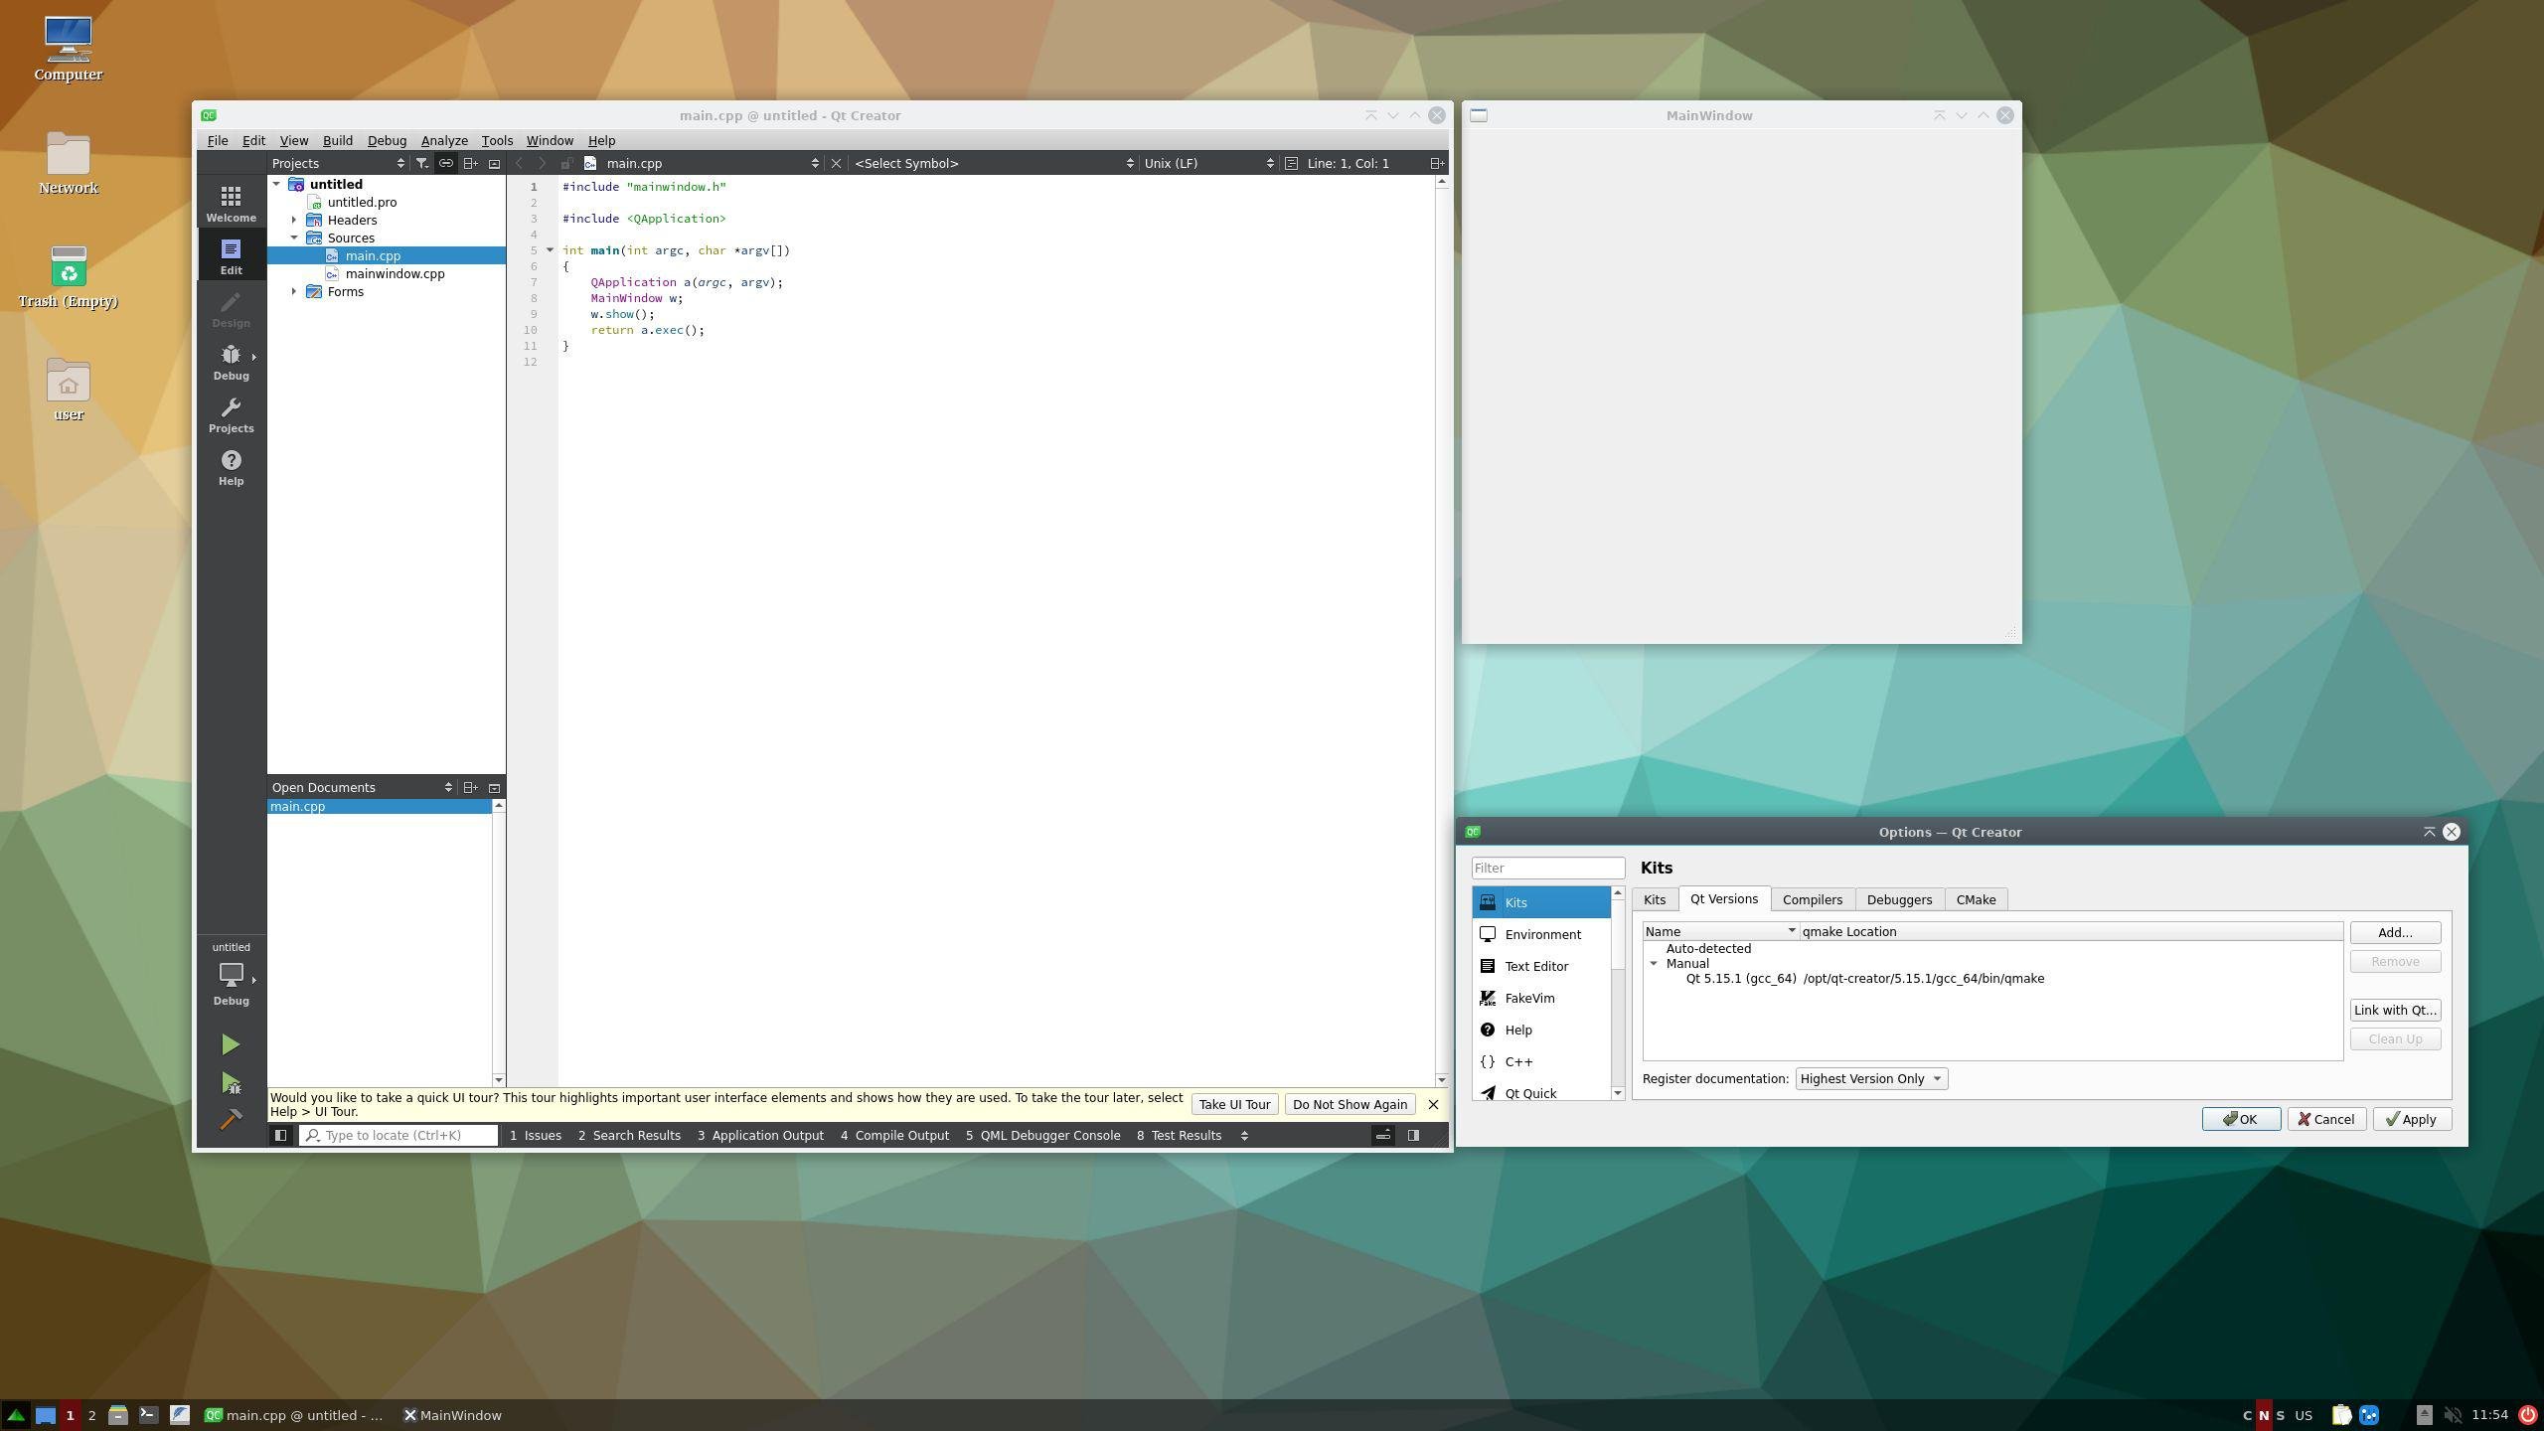Open the Build menu
The image size is (2544, 1431).
337,140
